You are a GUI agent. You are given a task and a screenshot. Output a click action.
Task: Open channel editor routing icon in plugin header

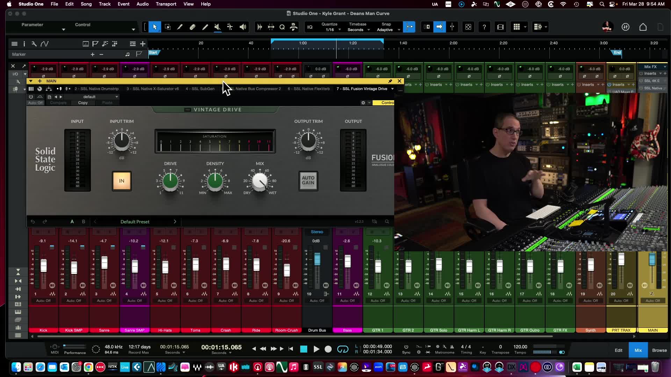tap(49, 89)
